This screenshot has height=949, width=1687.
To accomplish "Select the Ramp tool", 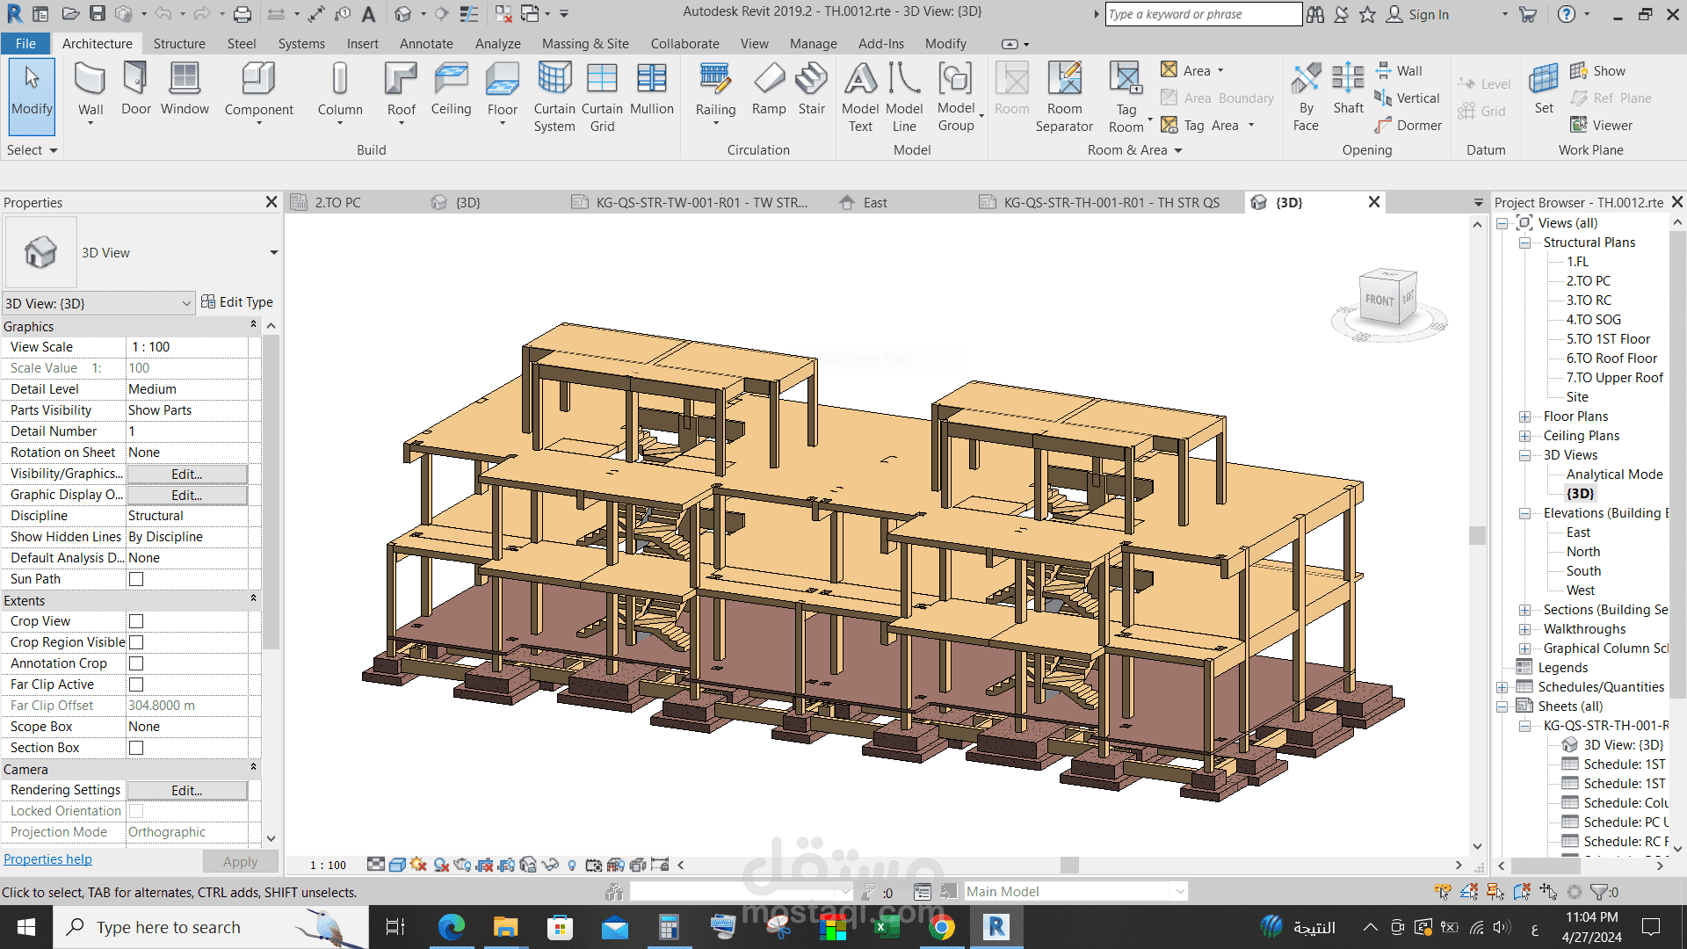I will point(769,90).
